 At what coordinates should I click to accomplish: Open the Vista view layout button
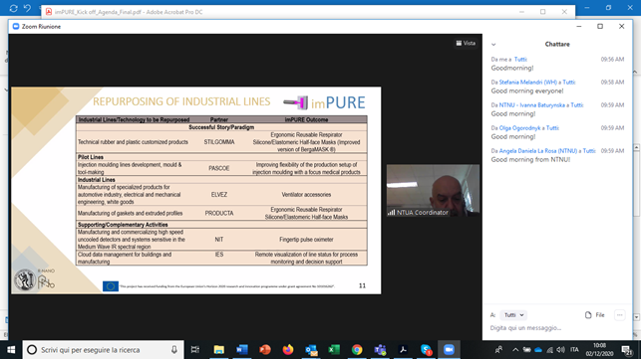466,43
